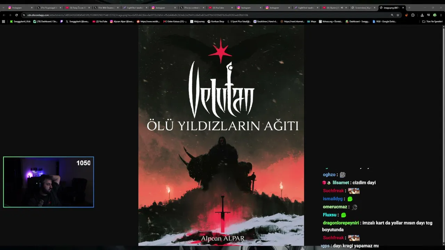Open the Midjourney bookmark

pyautogui.click(x=197, y=22)
